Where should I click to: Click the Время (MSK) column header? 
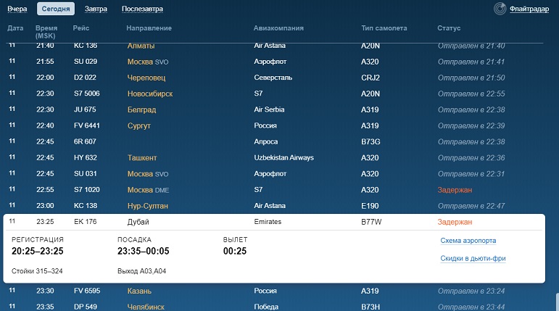(46, 32)
